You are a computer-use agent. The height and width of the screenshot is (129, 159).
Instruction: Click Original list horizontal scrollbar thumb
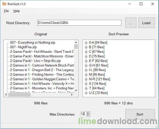tap(20, 94)
